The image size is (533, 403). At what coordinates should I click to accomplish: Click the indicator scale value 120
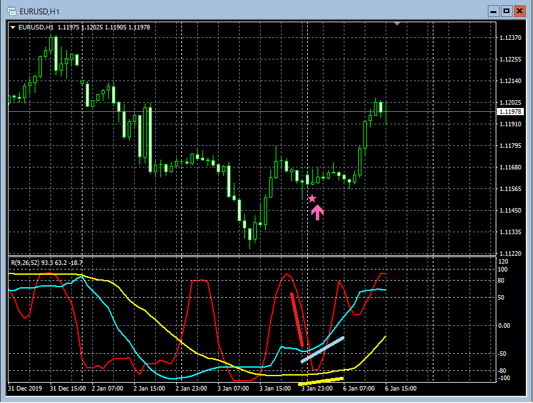click(504, 262)
